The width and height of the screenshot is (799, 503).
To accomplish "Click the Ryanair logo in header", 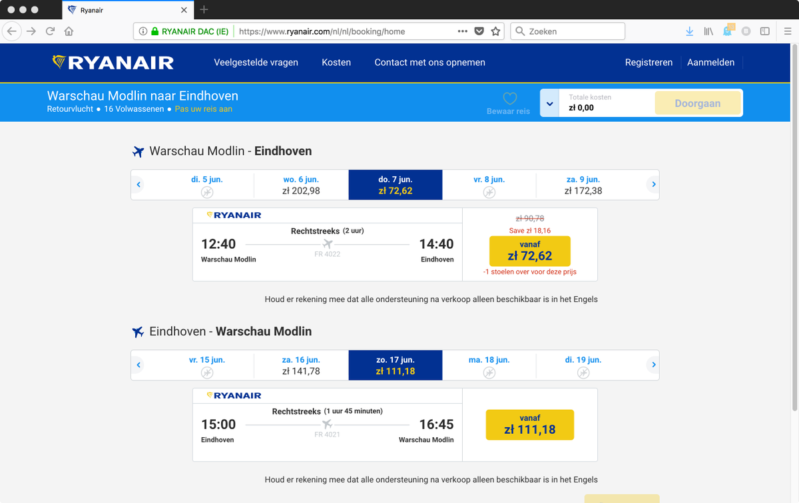I will click(113, 63).
